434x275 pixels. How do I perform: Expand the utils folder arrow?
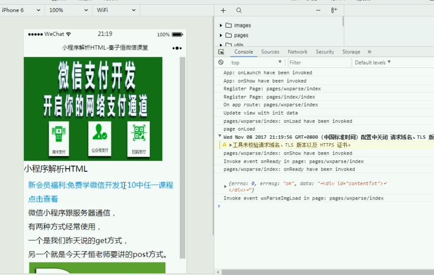[x=221, y=45]
